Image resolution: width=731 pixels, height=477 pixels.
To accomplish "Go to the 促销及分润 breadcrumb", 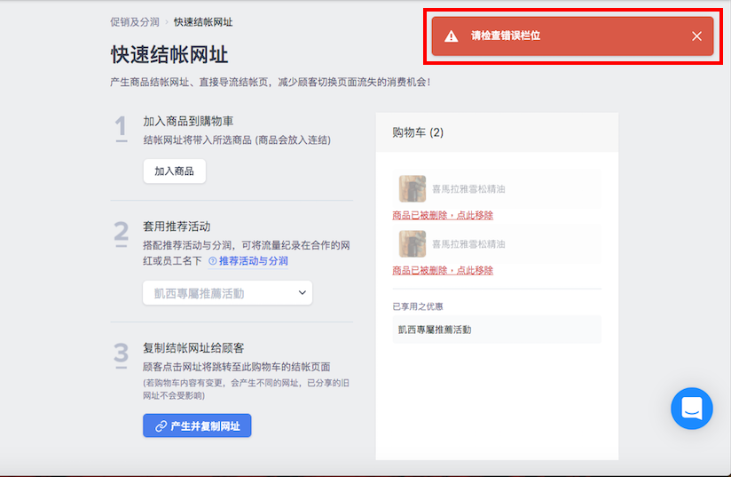I will point(135,22).
